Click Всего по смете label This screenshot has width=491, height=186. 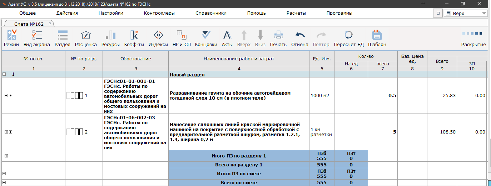click(239, 183)
